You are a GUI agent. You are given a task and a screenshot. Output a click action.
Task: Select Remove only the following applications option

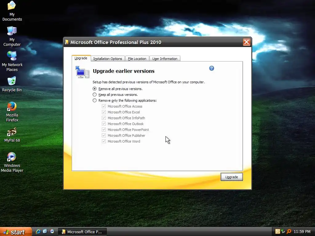pos(125,100)
